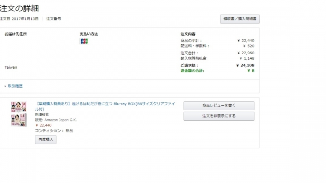Open the 逃げるは恥だが役に立つ Blu-ray BOX title link
This screenshot has width=326, height=183.
pos(105,106)
